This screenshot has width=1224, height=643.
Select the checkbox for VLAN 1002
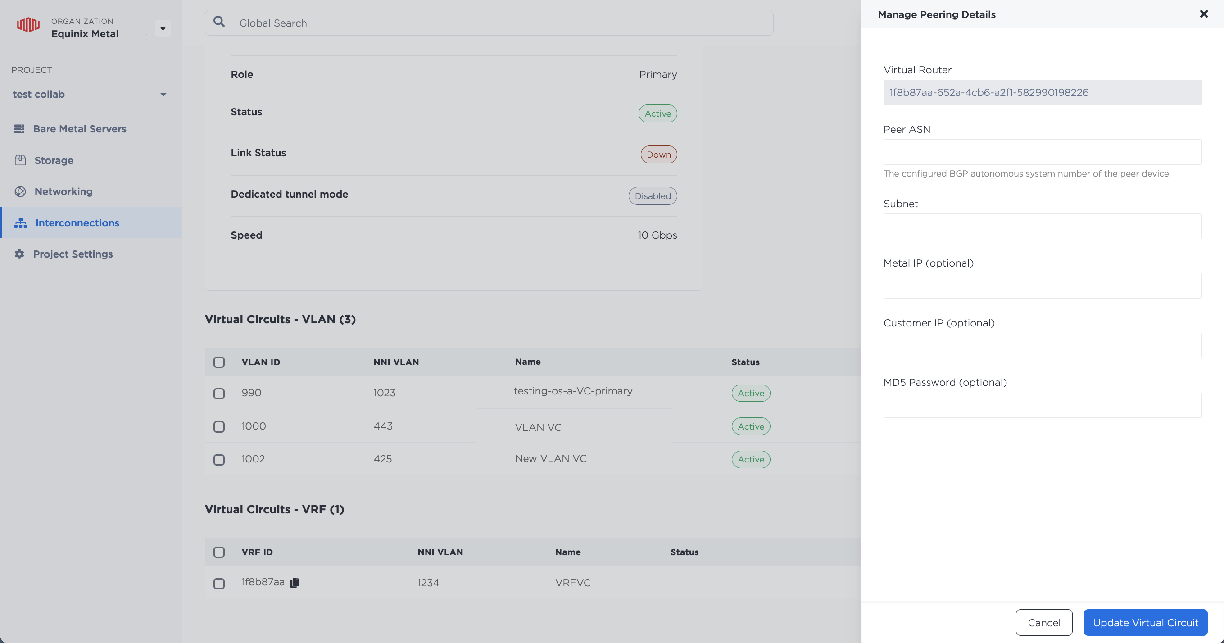219,460
